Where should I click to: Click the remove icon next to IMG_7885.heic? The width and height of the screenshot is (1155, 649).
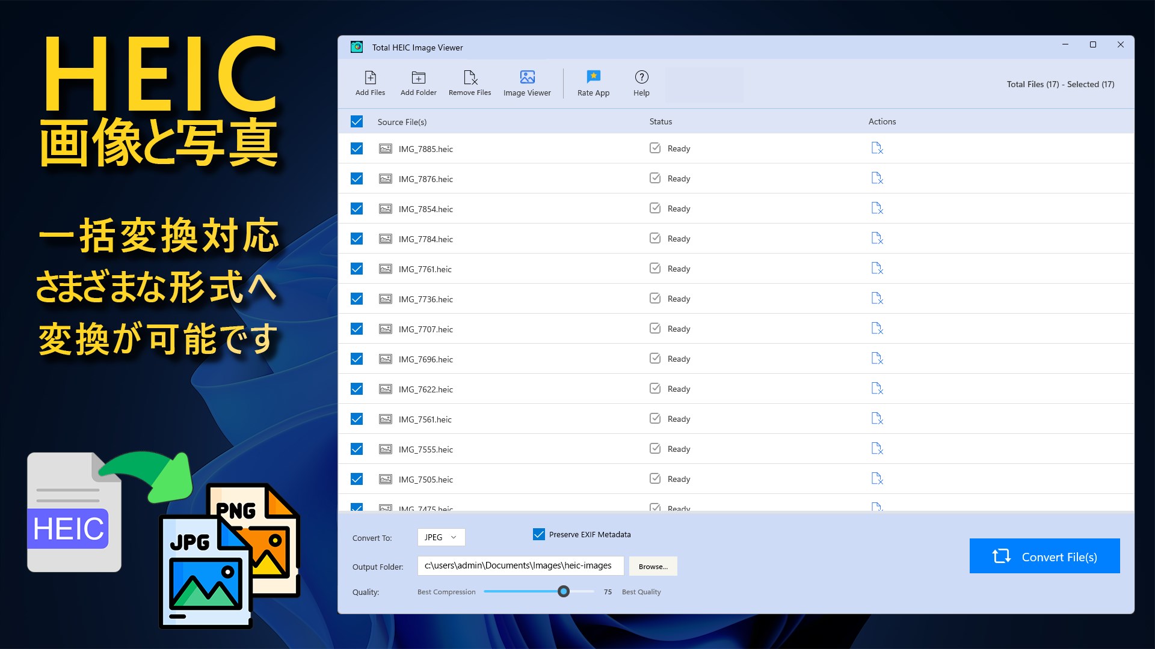pyautogui.click(x=876, y=148)
